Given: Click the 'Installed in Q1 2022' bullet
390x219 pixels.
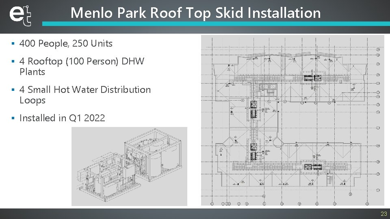Looking at the screenshot, I should click(x=62, y=118).
